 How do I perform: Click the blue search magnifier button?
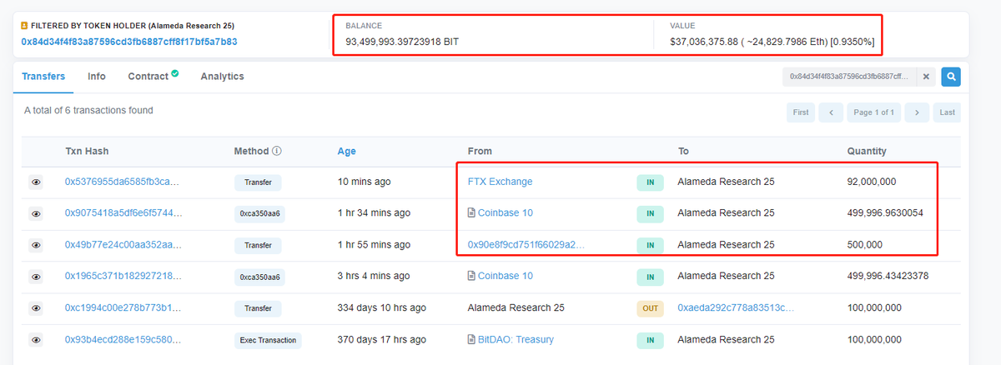pyautogui.click(x=951, y=77)
